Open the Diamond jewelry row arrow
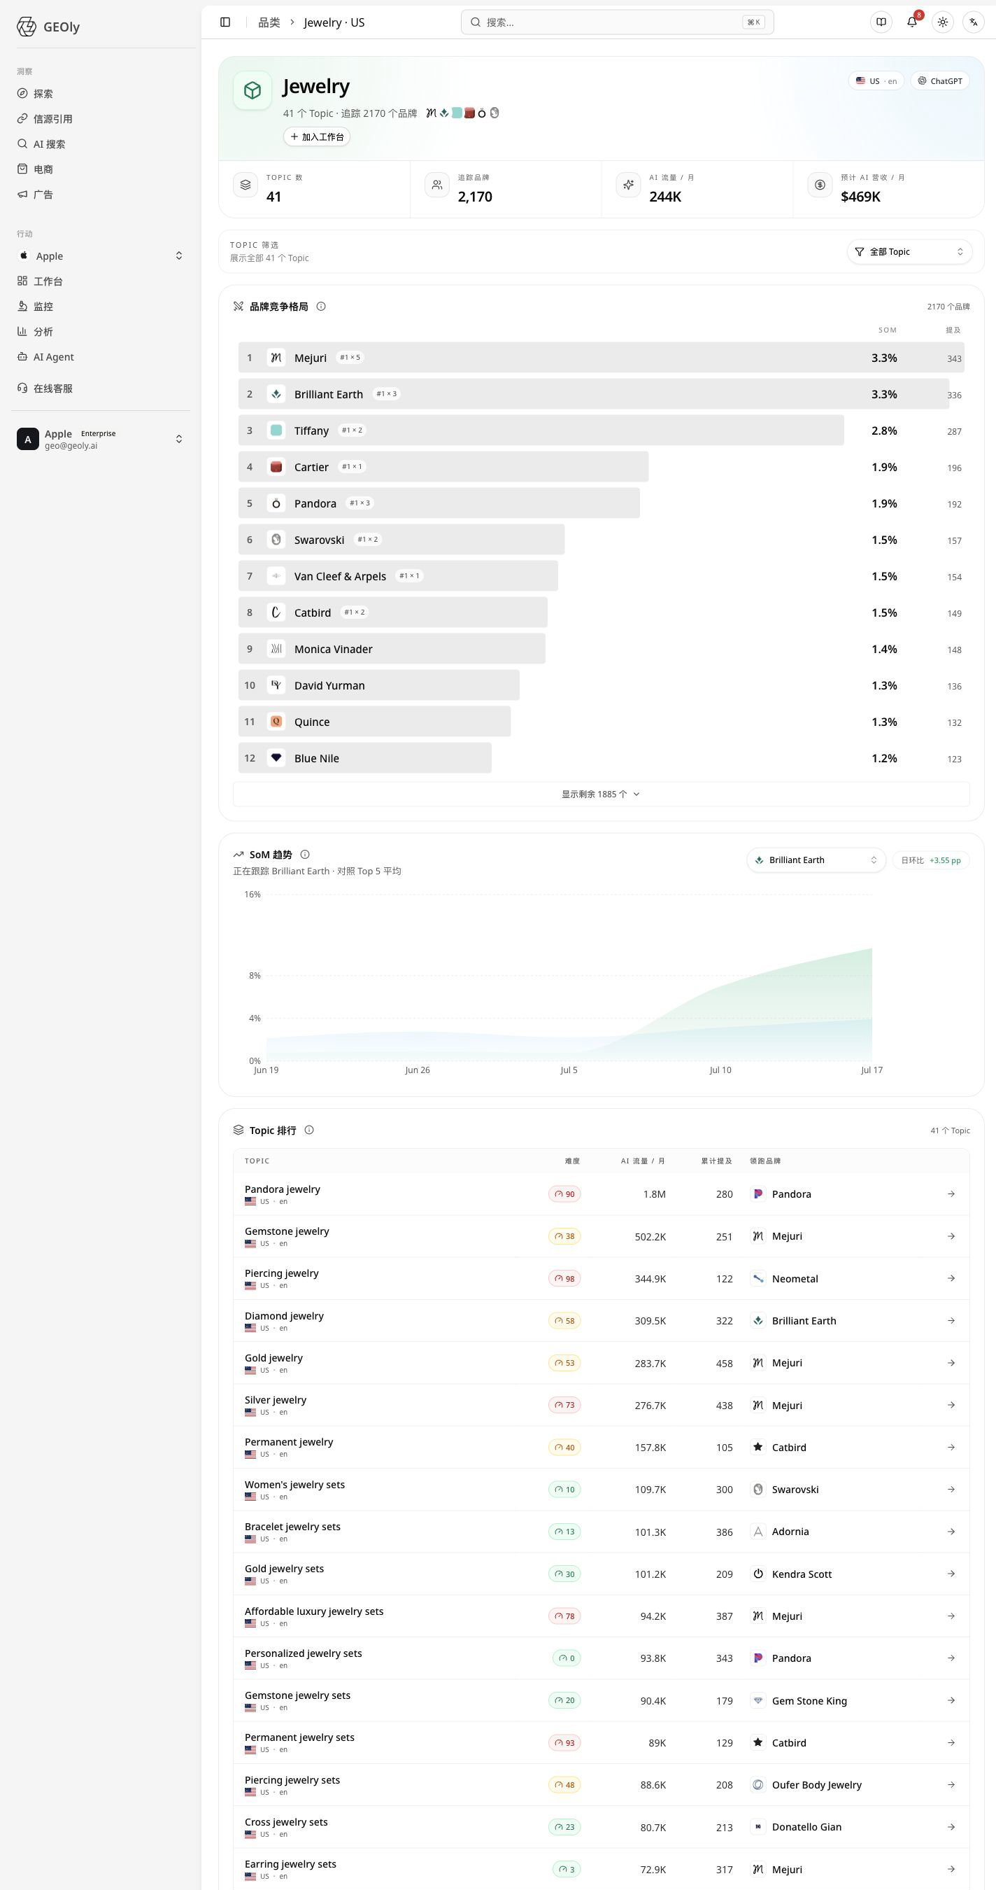Image resolution: width=996 pixels, height=1890 pixels. point(951,1321)
